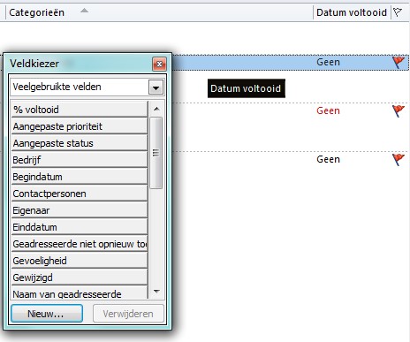Click the flag beside the red Geen
The width and height of the screenshot is (410, 342).
[x=399, y=111]
